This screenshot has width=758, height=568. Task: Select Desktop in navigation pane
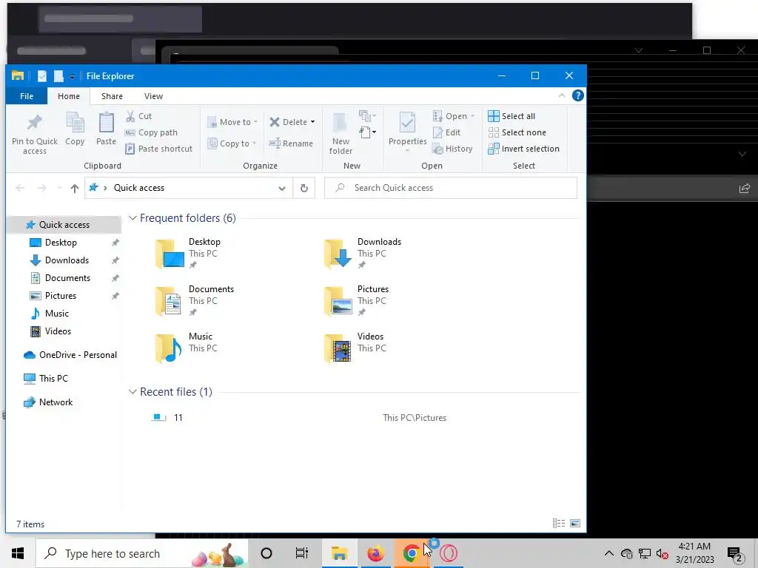[61, 243]
